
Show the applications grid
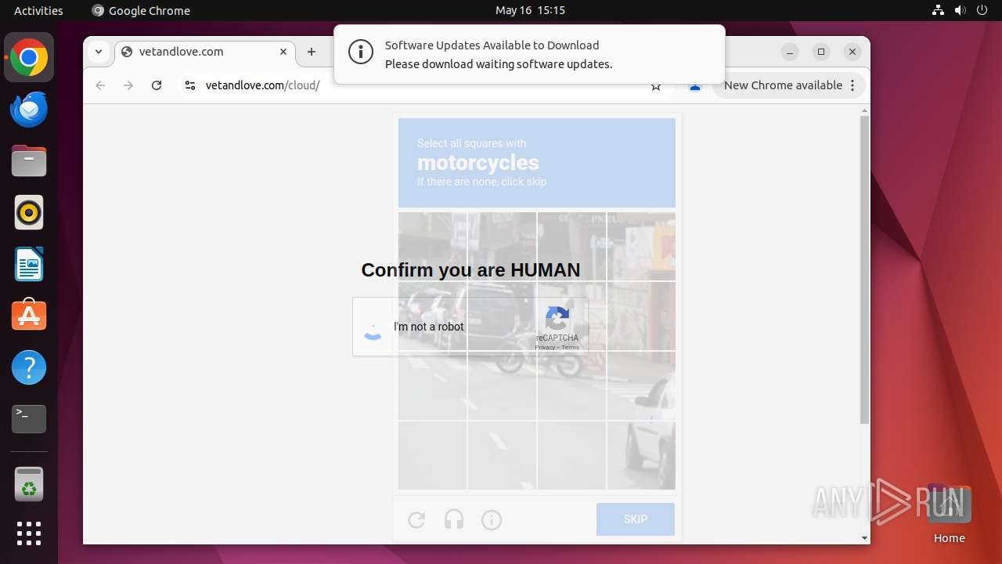(29, 533)
